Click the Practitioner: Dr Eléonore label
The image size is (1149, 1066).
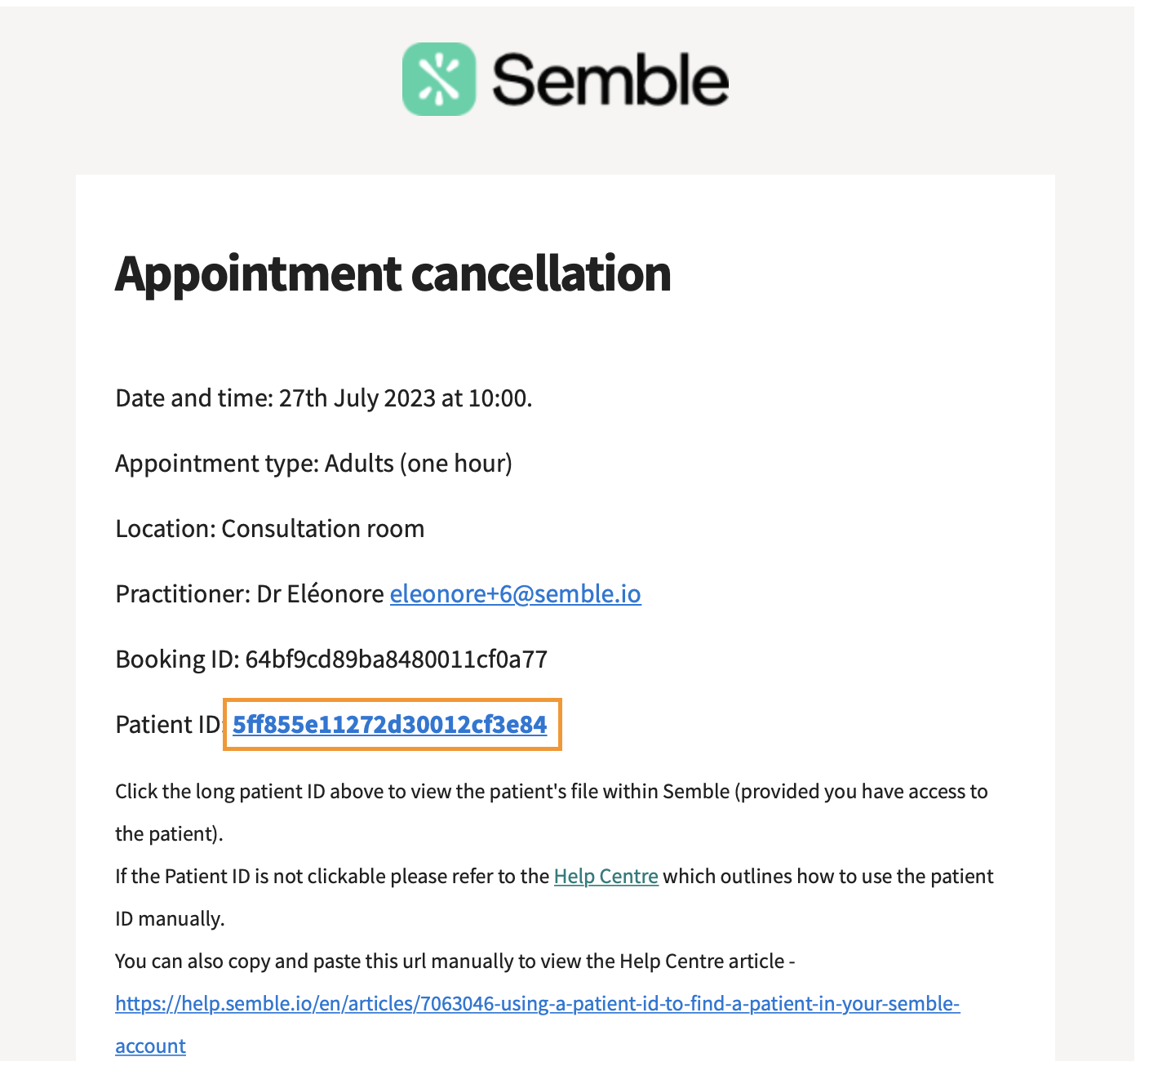click(x=250, y=593)
